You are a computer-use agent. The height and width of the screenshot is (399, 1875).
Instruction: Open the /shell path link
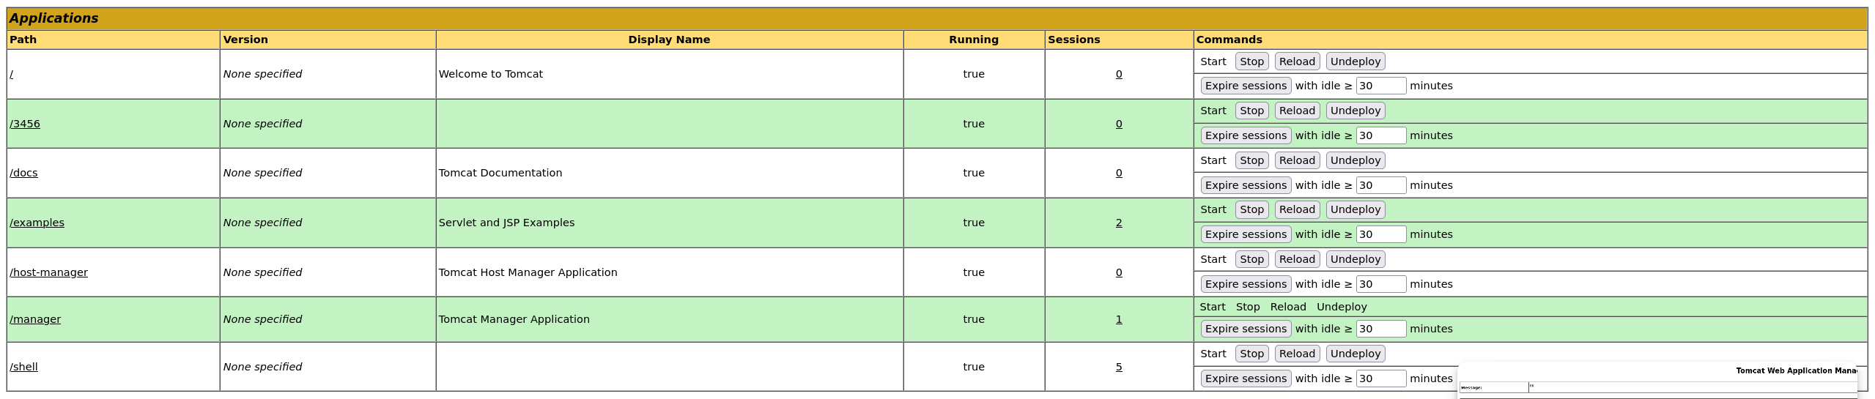click(23, 367)
